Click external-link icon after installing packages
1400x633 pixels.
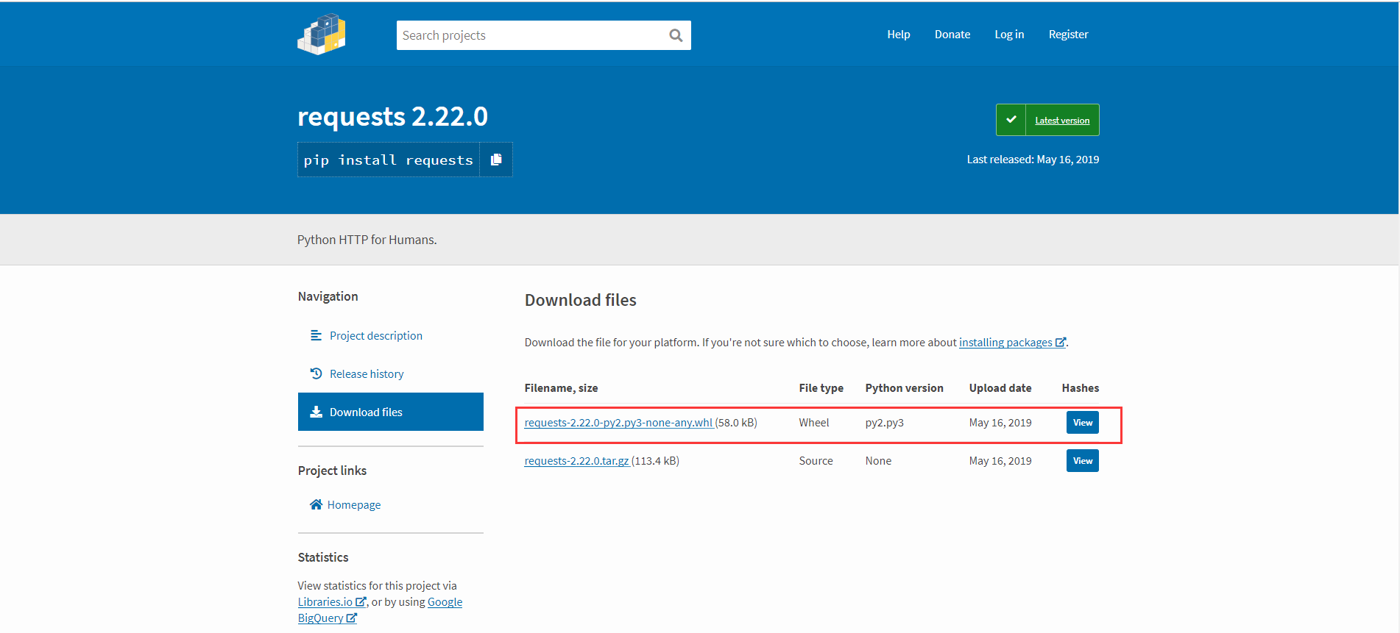1060,343
